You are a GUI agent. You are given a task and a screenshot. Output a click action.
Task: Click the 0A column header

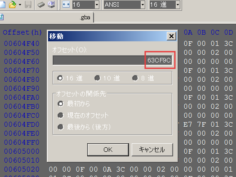188,32
